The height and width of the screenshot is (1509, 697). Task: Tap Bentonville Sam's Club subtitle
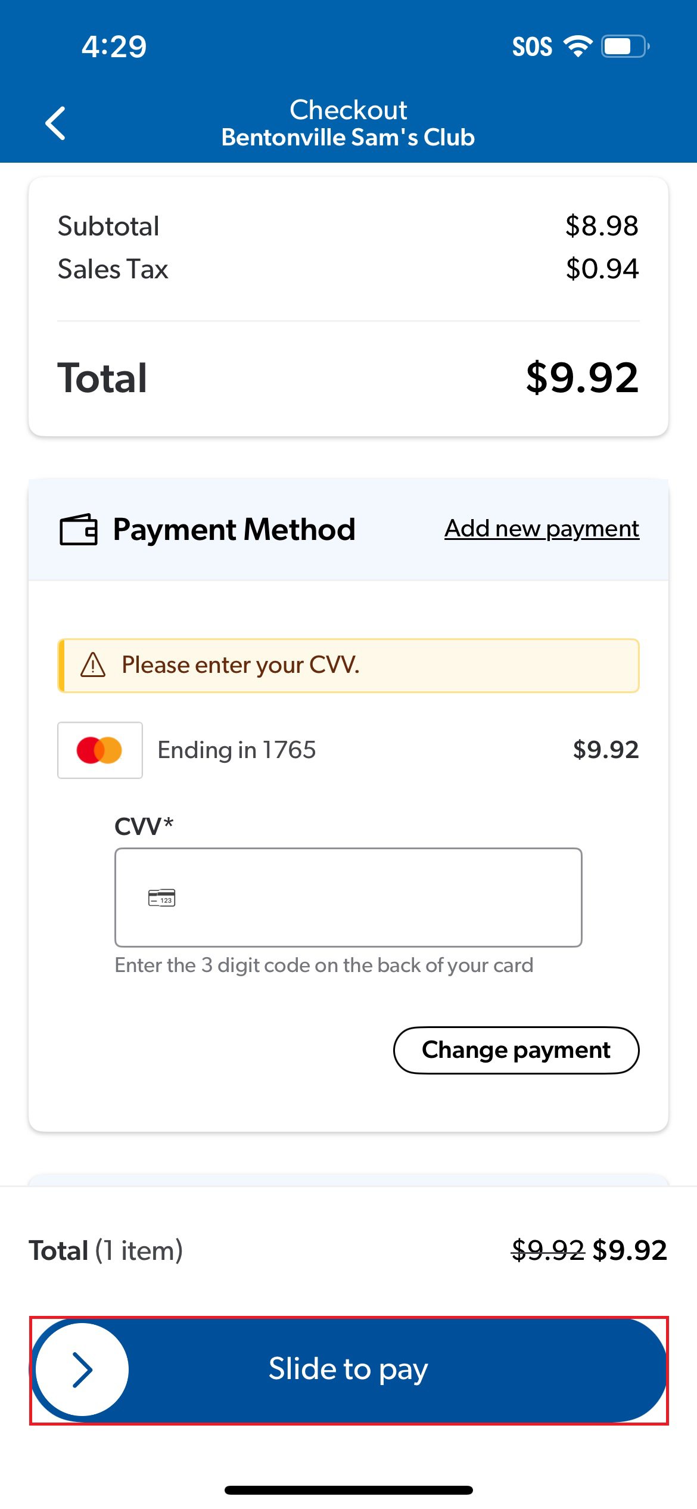point(348,138)
